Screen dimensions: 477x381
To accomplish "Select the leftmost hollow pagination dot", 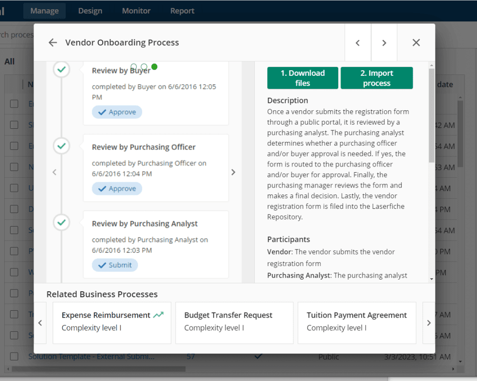I will (134, 67).
